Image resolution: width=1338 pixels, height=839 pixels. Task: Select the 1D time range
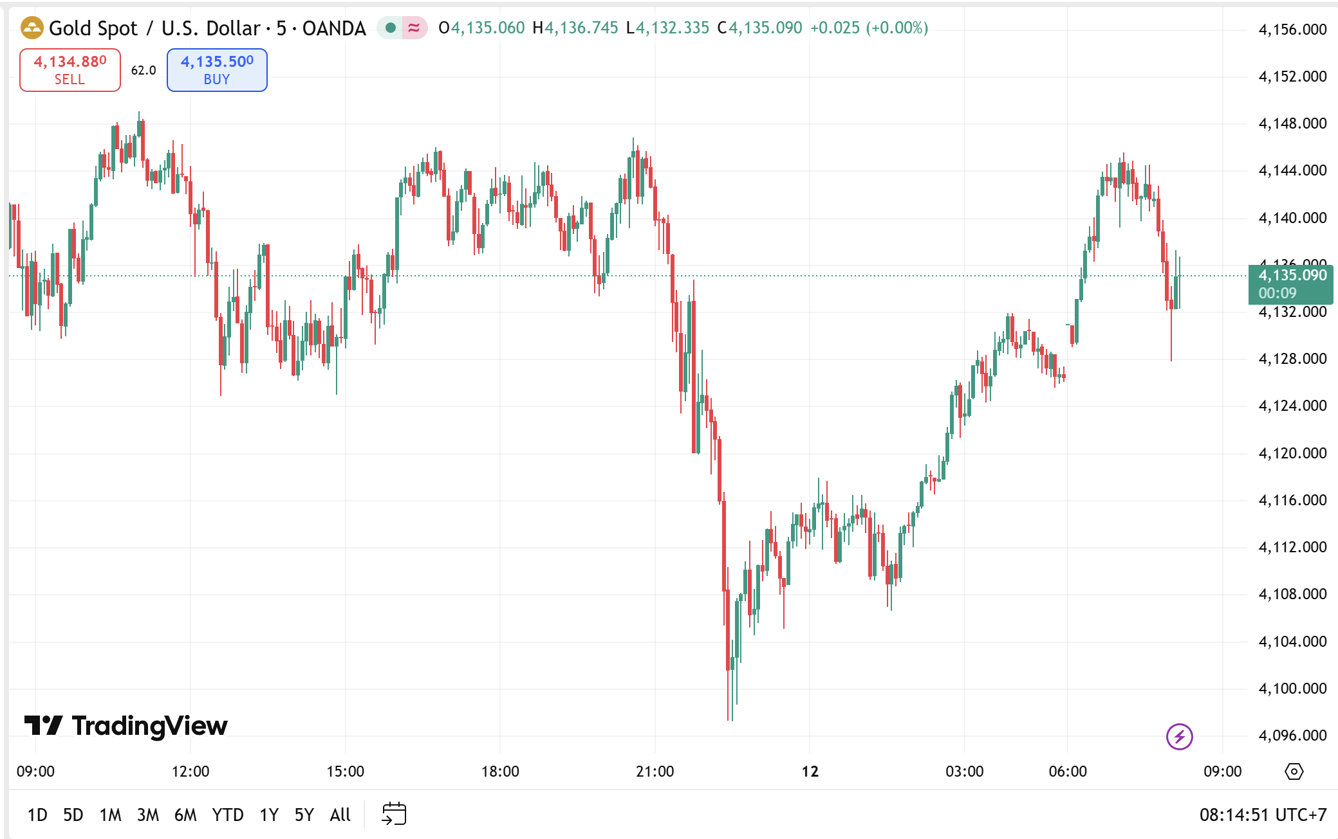tap(37, 815)
